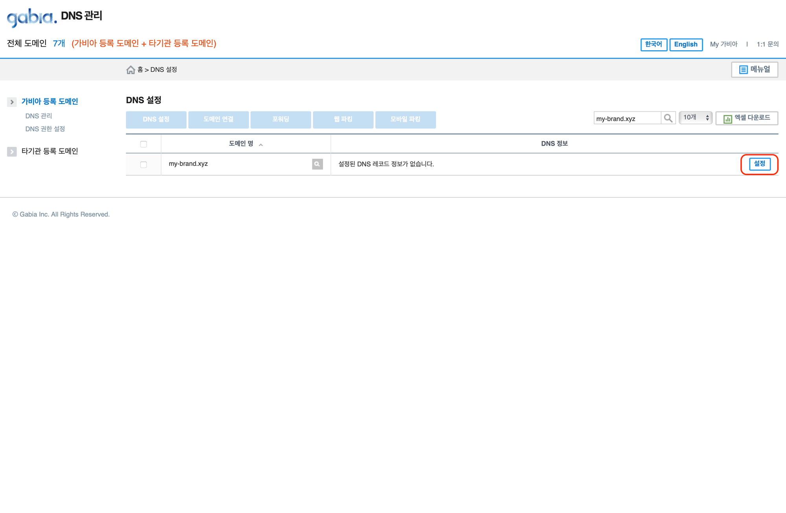786x513 pixels.
Task: Open the 1:1 문의 link
Action: (767, 44)
